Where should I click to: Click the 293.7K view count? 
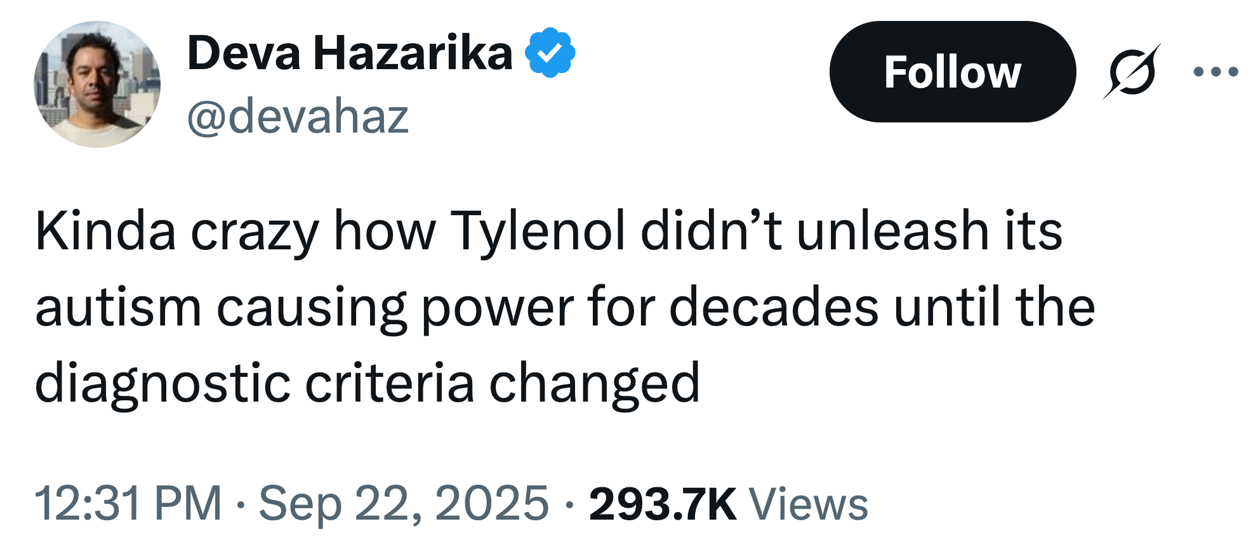point(662,504)
